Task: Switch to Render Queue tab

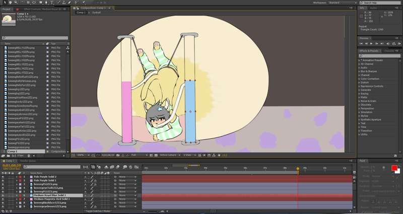Action: click(28, 161)
